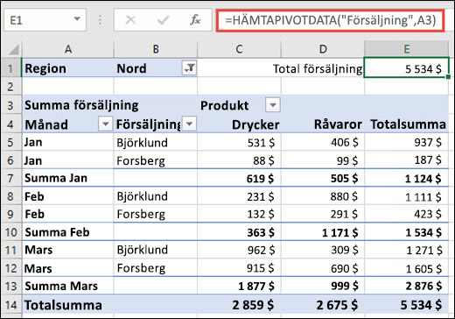
Task: Click into the HÄMTAPIVOTDATA formula bar
Action: click(x=331, y=20)
